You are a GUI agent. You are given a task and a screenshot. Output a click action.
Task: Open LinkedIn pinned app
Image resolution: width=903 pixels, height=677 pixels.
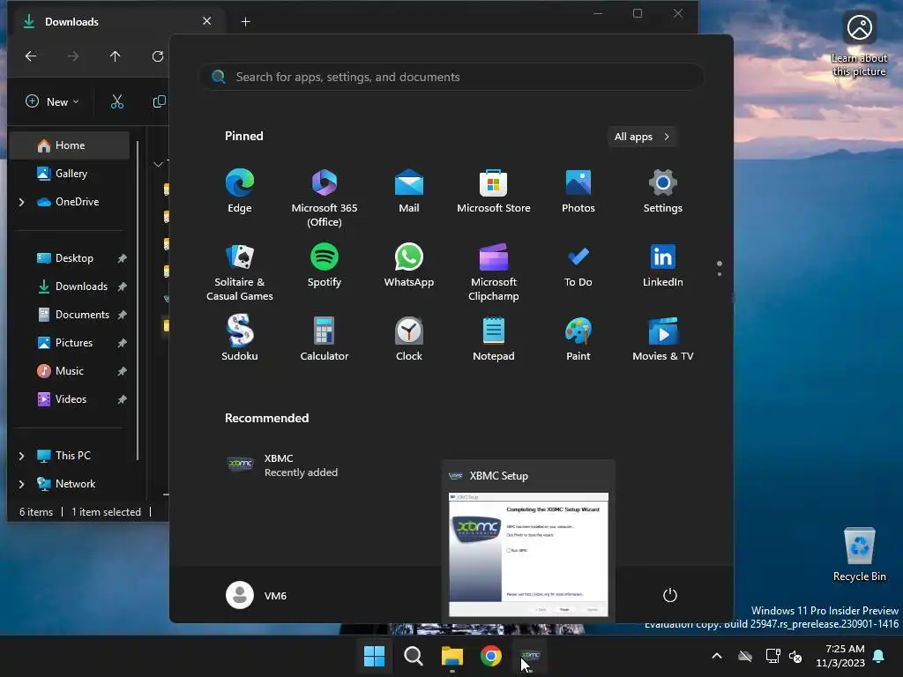(663, 265)
